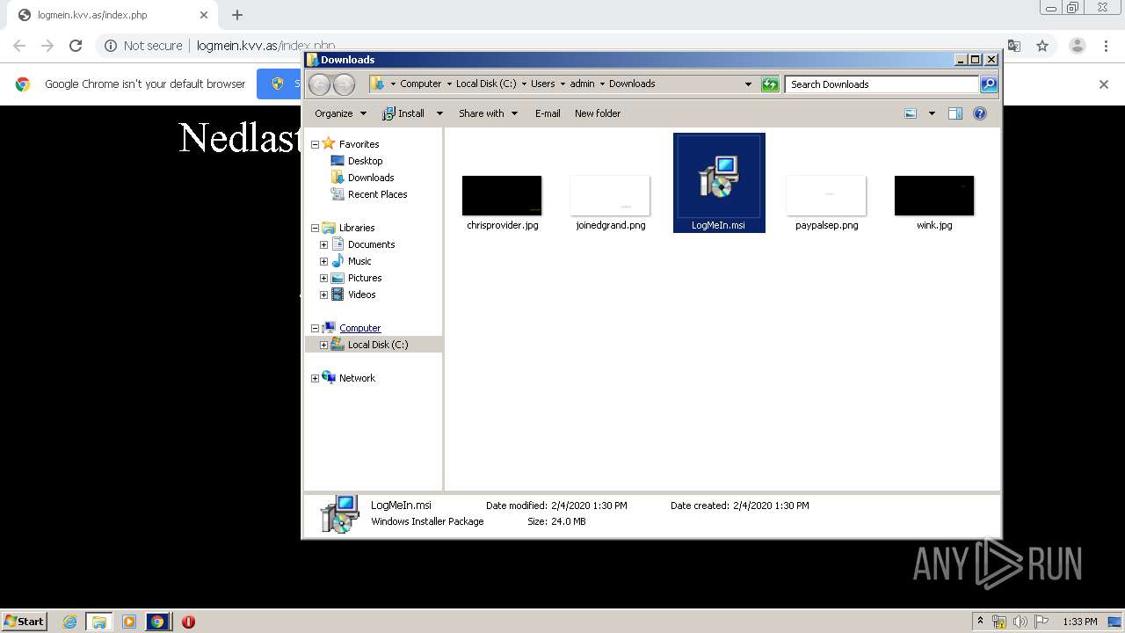
Task: Select the wink.jpg image file
Action: tap(934, 202)
